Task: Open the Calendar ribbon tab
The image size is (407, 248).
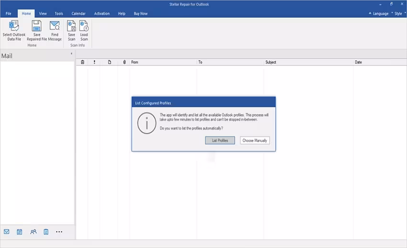Action: pos(79,13)
